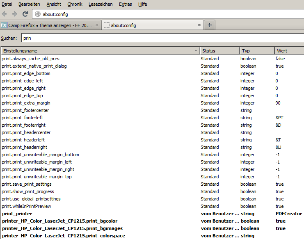This screenshot has height=239, width=304.
Task: Reload the page with the refresh icon
Action: (x=25, y=14)
